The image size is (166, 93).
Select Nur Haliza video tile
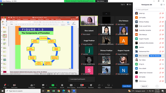click(106, 31)
